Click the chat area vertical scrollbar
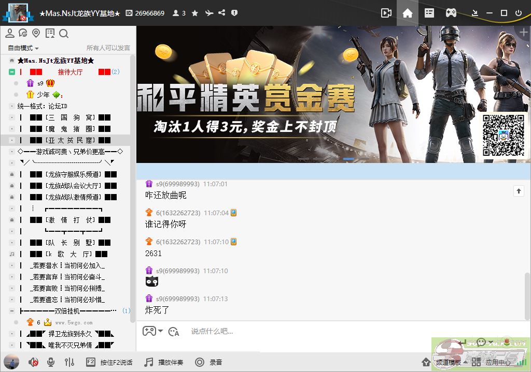Viewport: 531px width, 372px height. tap(527, 295)
